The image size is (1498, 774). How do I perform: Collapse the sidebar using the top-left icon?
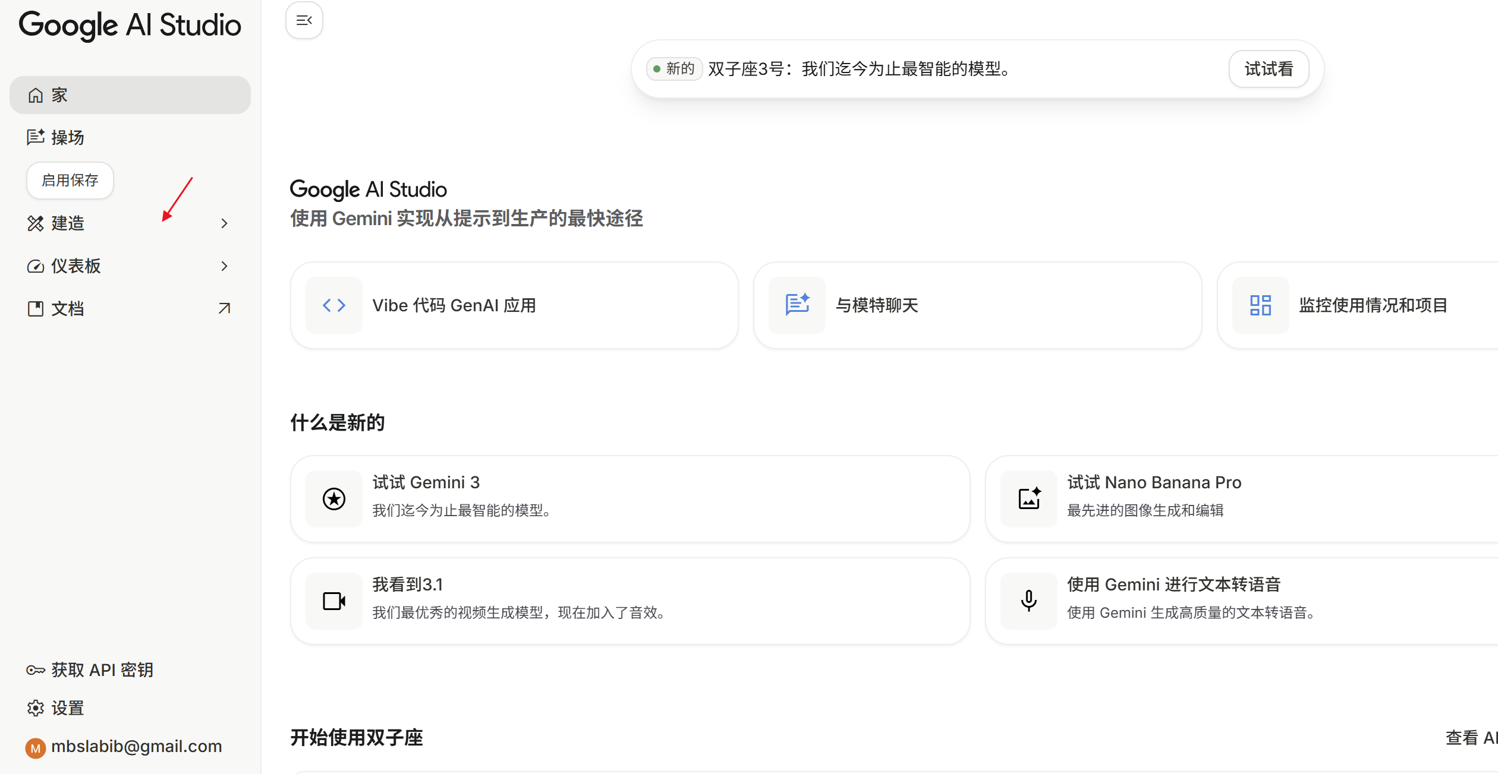304,20
